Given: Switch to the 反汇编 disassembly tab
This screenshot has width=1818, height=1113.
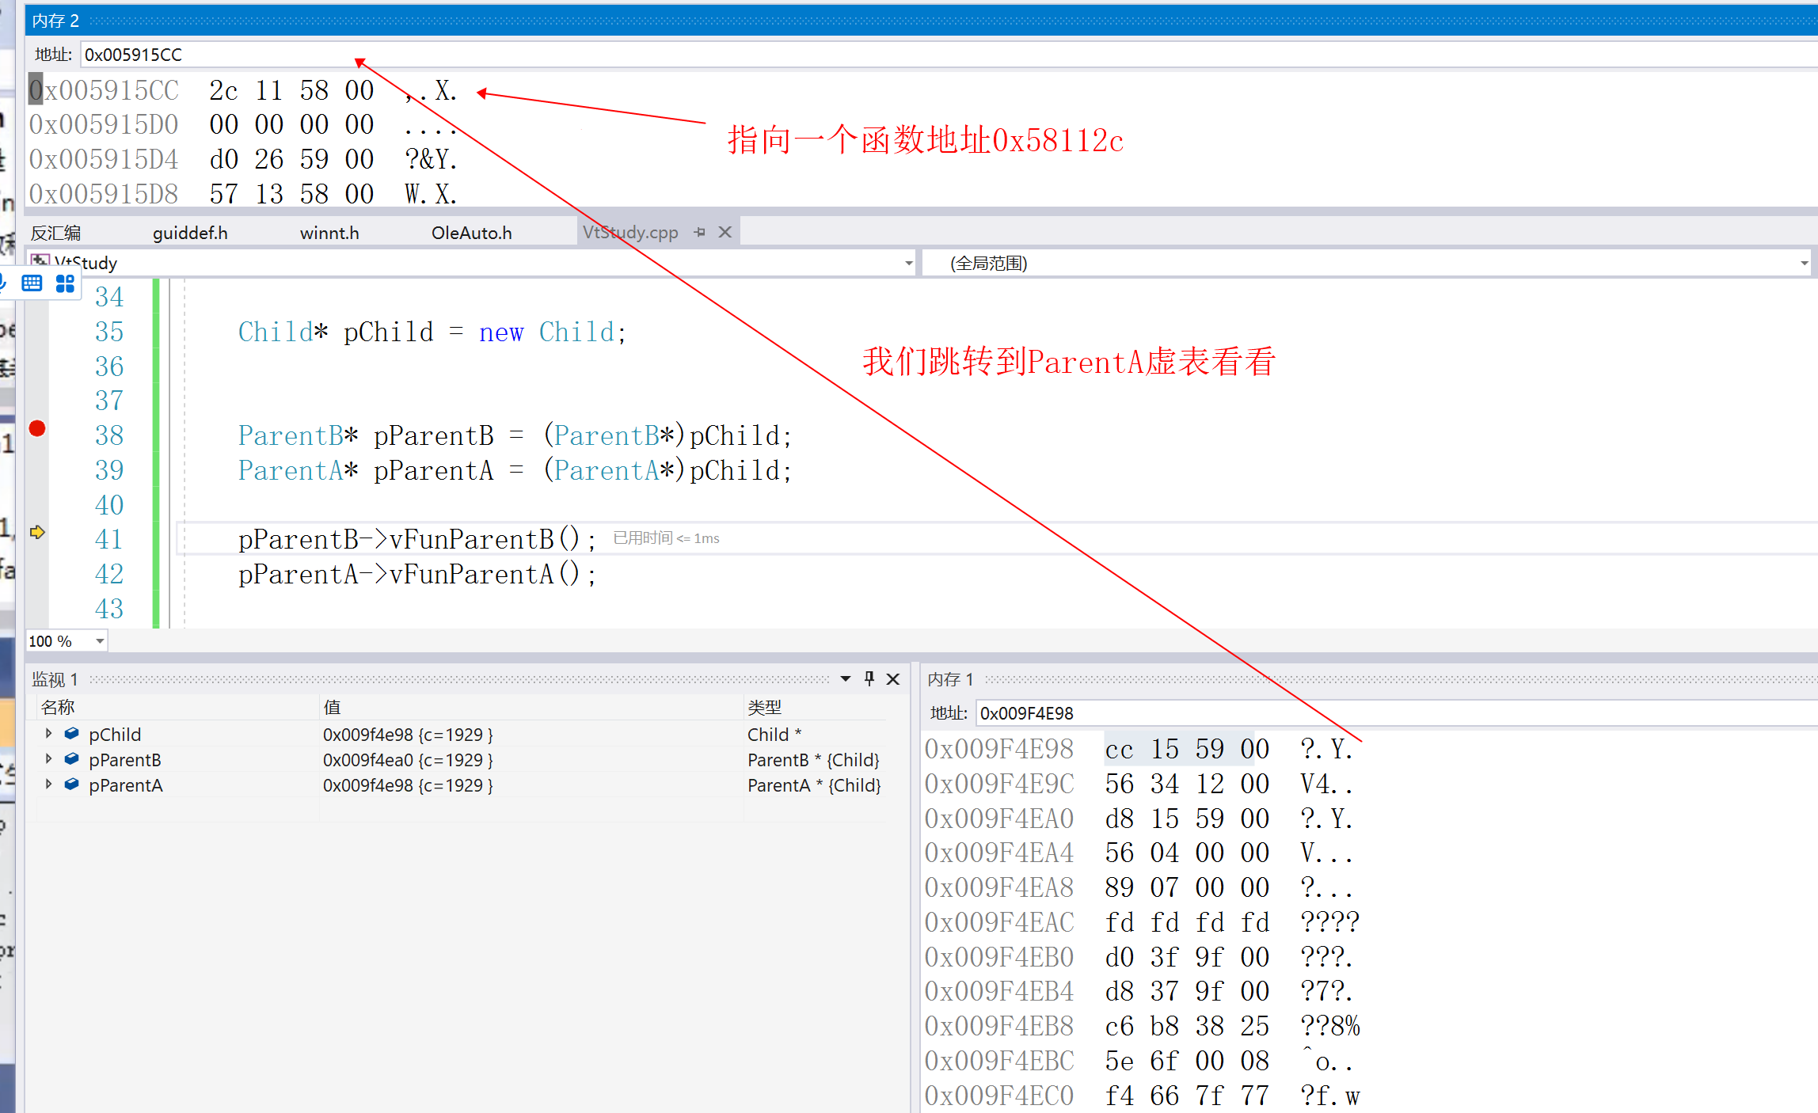Looking at the screenshot, I should point(55,233).
